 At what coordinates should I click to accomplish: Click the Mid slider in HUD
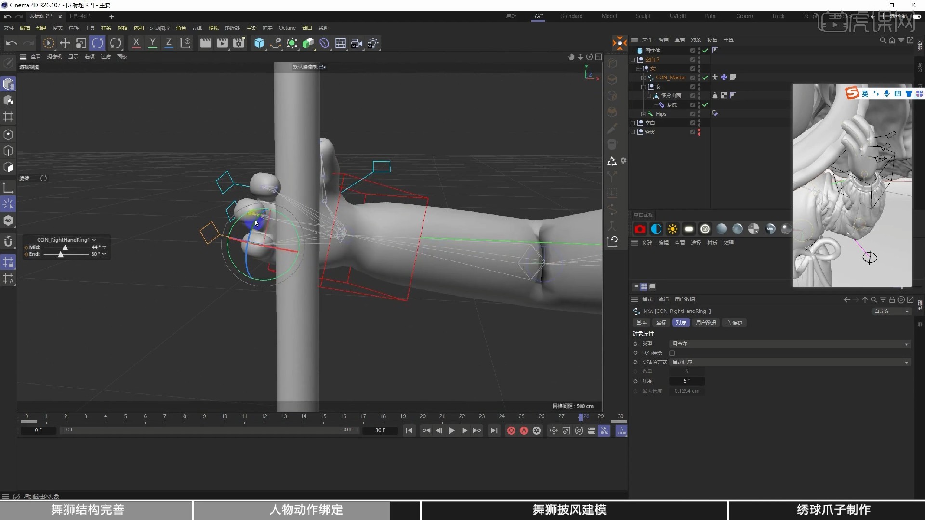tap(66, 247)
